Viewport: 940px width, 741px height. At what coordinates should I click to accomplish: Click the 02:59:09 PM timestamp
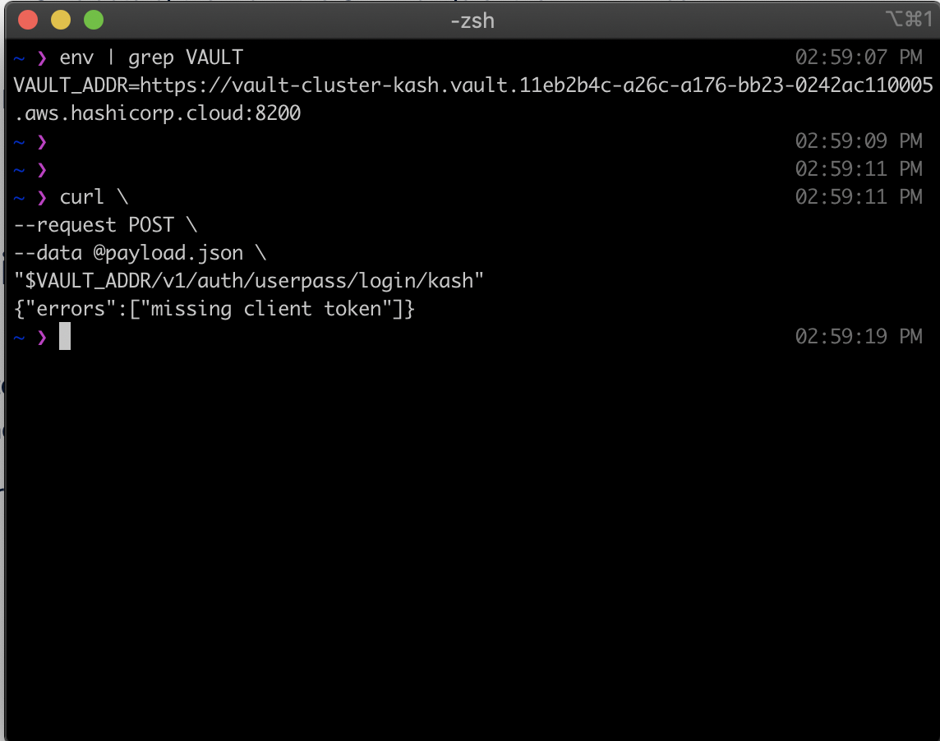(x=859, y=141)
